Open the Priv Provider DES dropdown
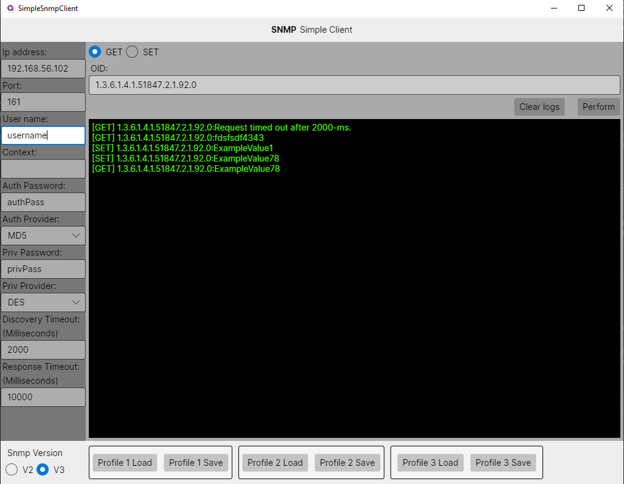624x484 pixels. tap(43, 302)
